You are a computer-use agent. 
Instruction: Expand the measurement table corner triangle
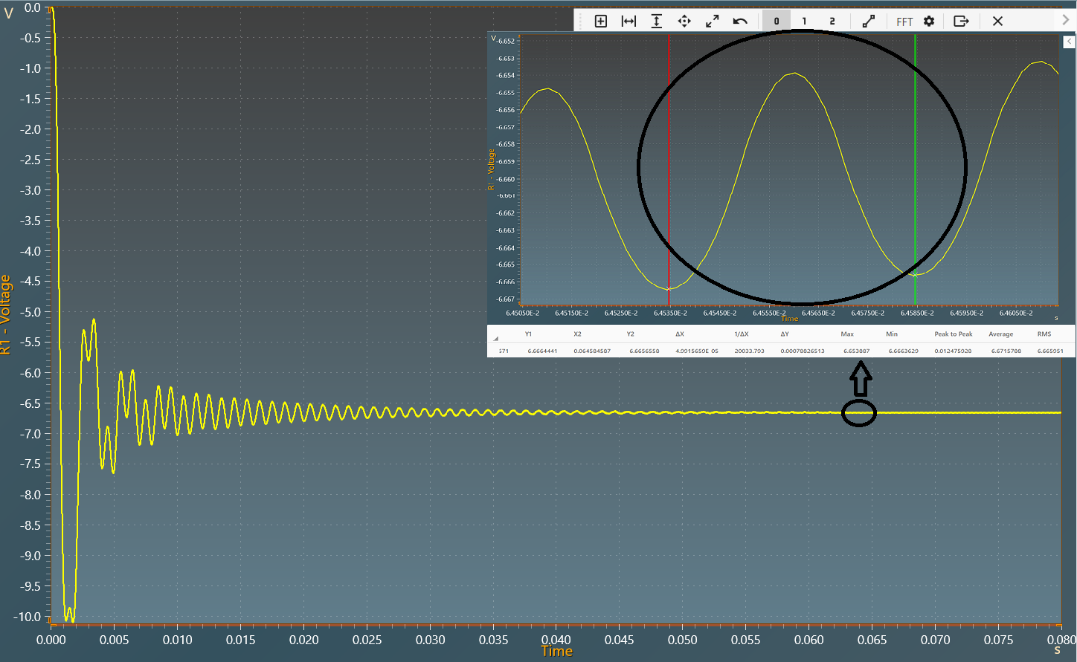point(496,338)
